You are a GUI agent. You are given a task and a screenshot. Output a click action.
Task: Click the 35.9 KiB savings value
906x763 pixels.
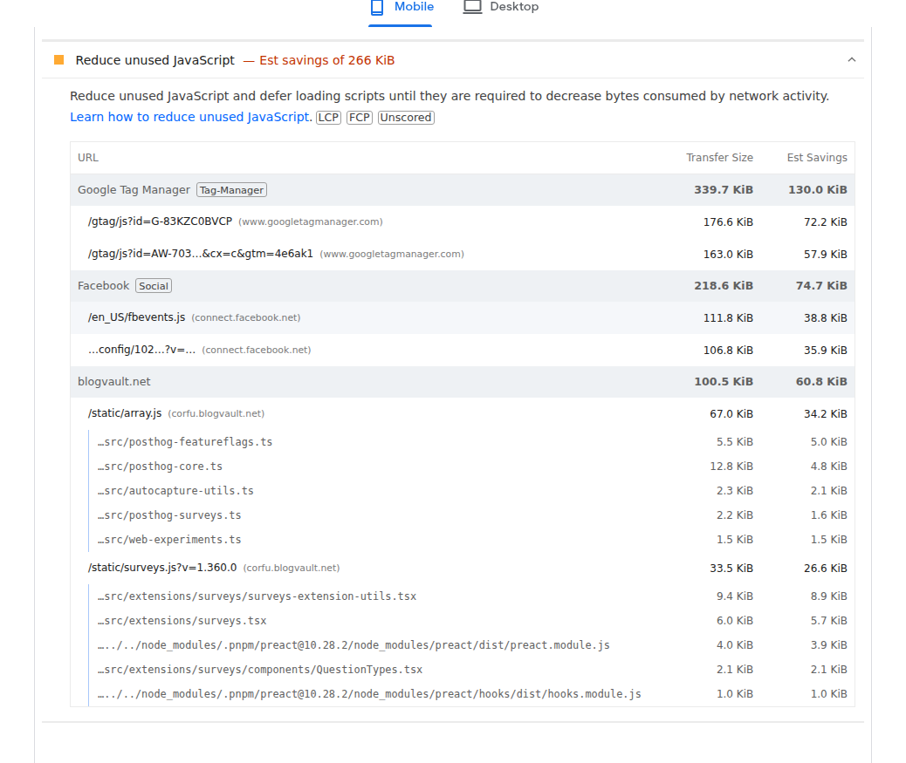click(x=825, y=351)
